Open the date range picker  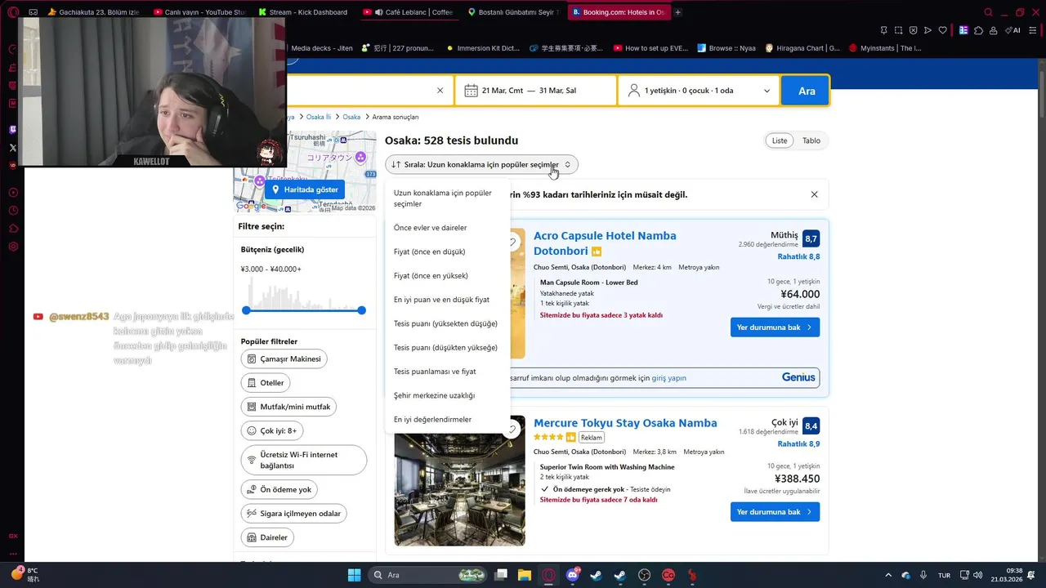[x=536, y=91]
